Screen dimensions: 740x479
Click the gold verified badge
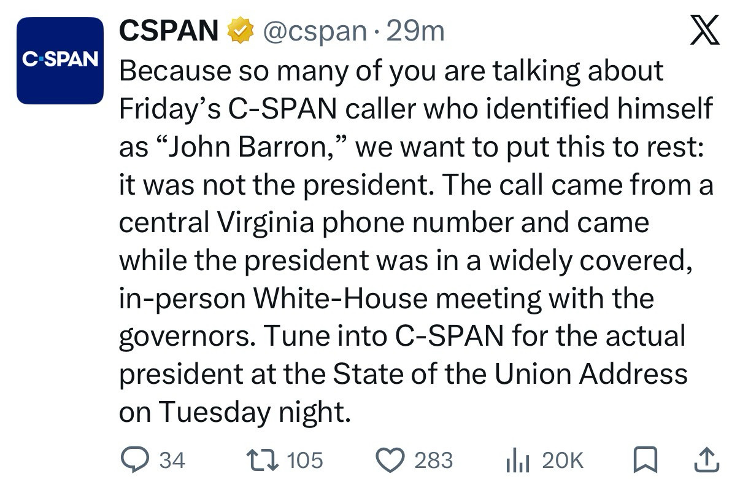tap(241, 31)
